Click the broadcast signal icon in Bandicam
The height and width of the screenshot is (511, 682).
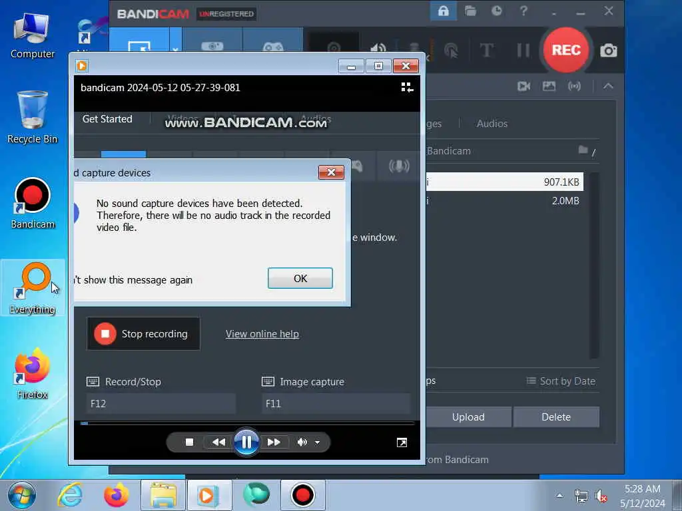point(574,86)
